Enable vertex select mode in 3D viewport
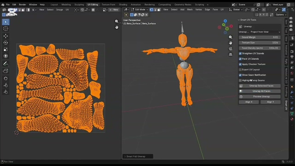Screen dimensions: 295x166 tap(151, 10)
